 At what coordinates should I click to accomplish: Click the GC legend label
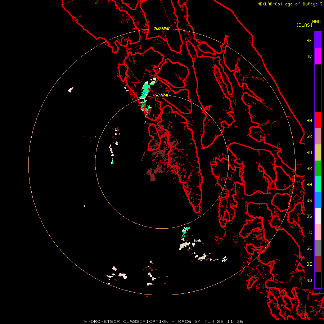point(309,248)
